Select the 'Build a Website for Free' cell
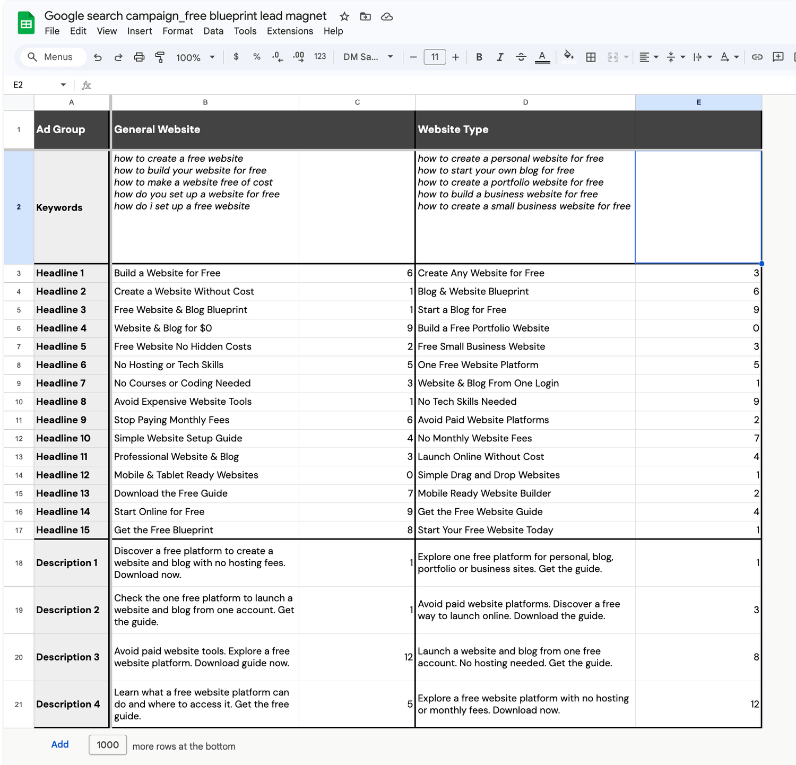This screenshot has height=765, width=796. pyautogui.click(x=205, y=273)
